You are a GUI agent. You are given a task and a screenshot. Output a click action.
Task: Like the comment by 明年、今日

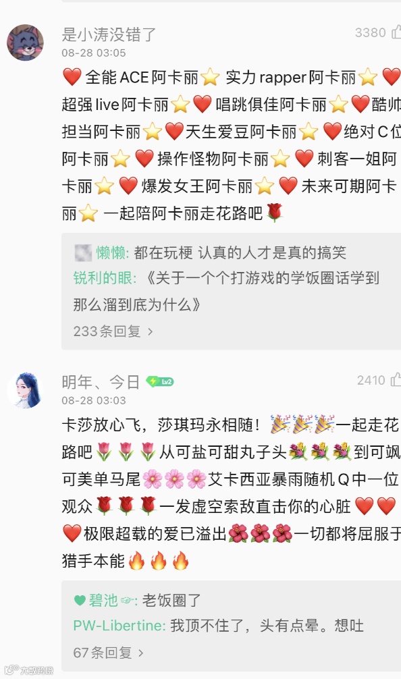[396, 380]
